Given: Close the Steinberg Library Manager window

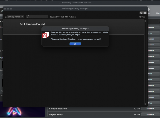Looking at the screenshot, I should click(x=5, y=9).
